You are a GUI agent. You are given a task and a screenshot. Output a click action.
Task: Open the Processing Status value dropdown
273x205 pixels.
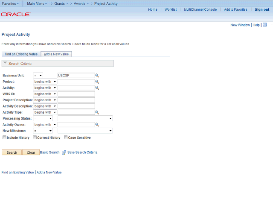[x=85, y=119]
